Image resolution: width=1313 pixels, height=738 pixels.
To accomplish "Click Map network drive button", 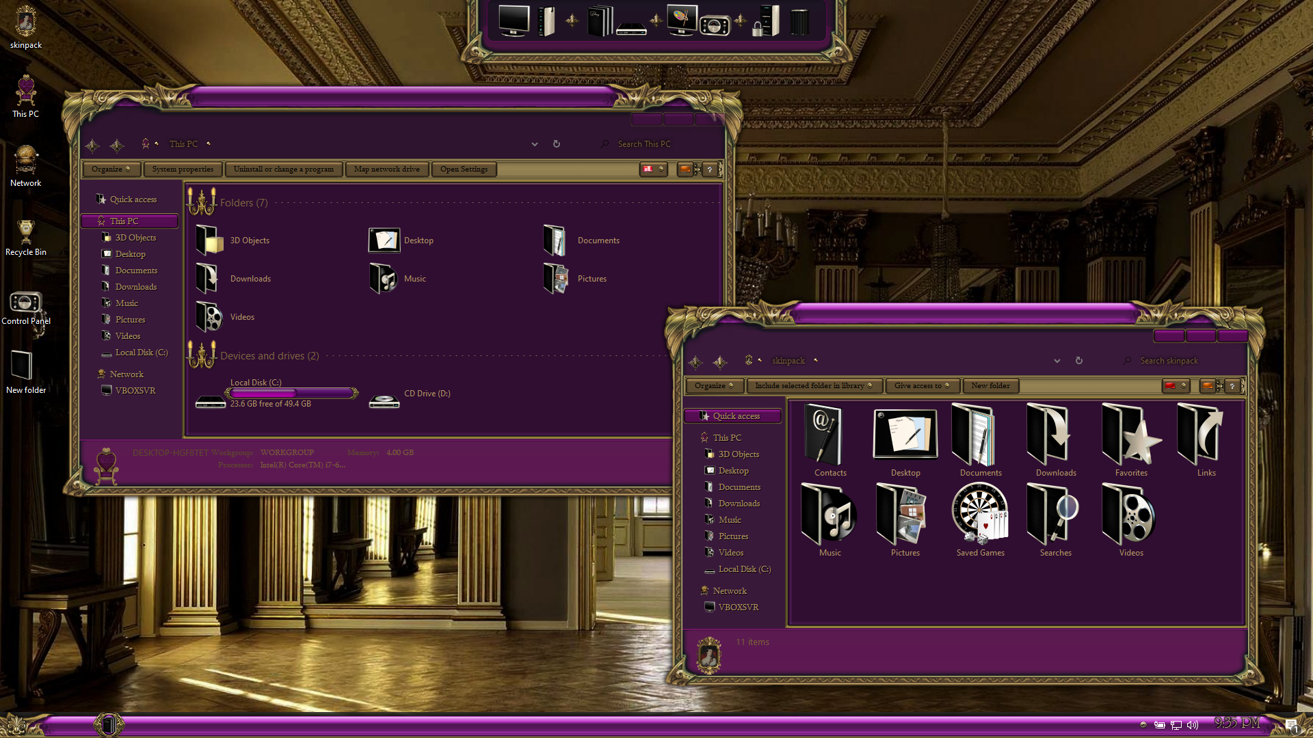I will coord(387,169).
